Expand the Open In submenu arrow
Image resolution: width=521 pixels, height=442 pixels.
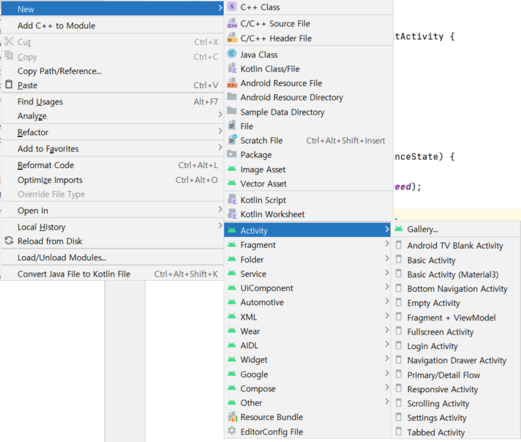220,210
